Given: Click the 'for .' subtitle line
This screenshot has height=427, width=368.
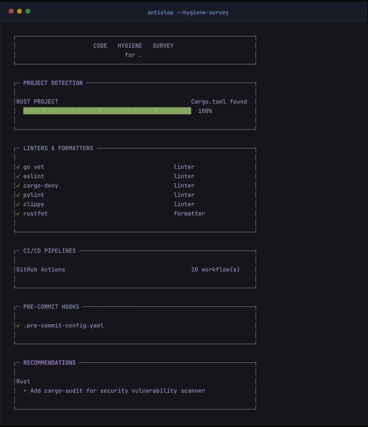Looking at the screenshot, I should (x=133, y=55).
